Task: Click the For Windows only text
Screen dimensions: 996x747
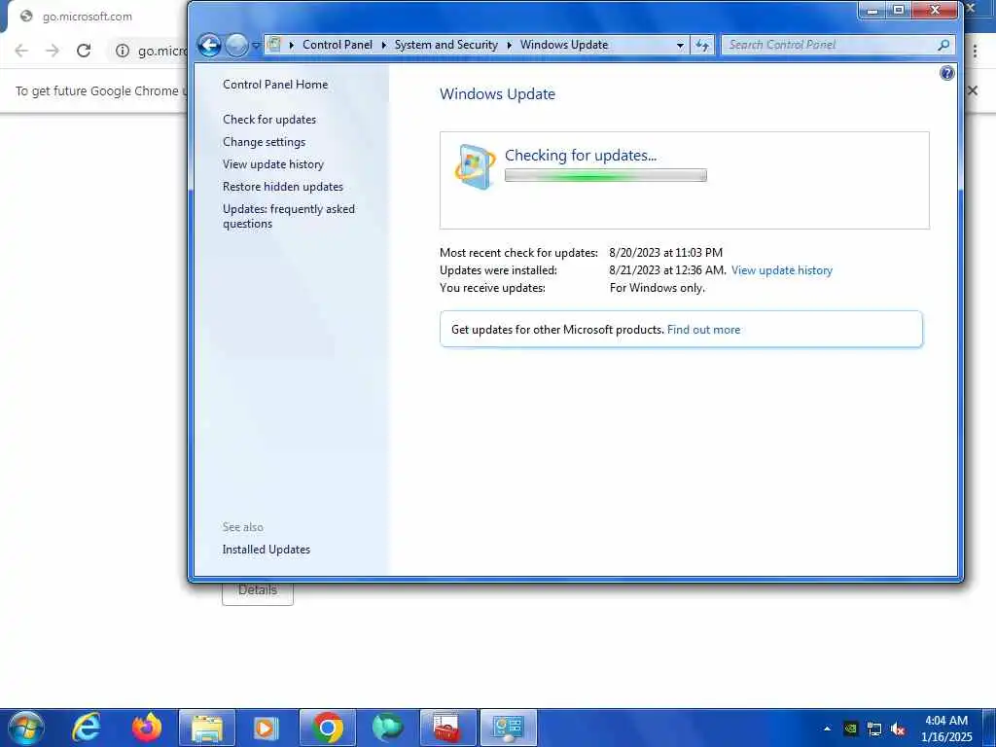Action: click(x=657, y=288)
